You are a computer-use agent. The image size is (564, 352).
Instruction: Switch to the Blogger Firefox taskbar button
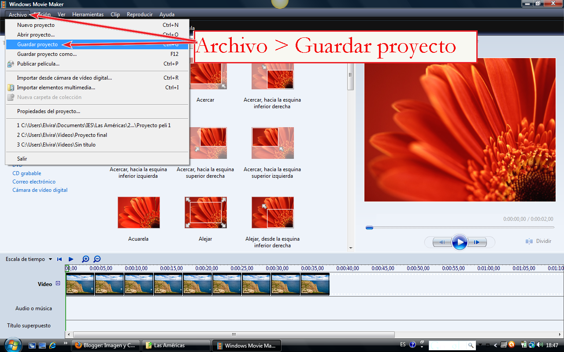coord(106,345)
